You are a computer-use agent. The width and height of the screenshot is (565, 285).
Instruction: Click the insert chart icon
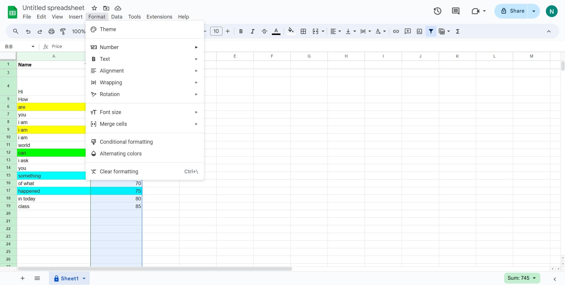click(419, 31)
